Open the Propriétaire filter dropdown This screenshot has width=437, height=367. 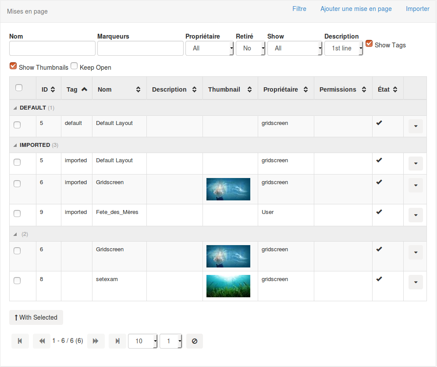pos(210,48)
